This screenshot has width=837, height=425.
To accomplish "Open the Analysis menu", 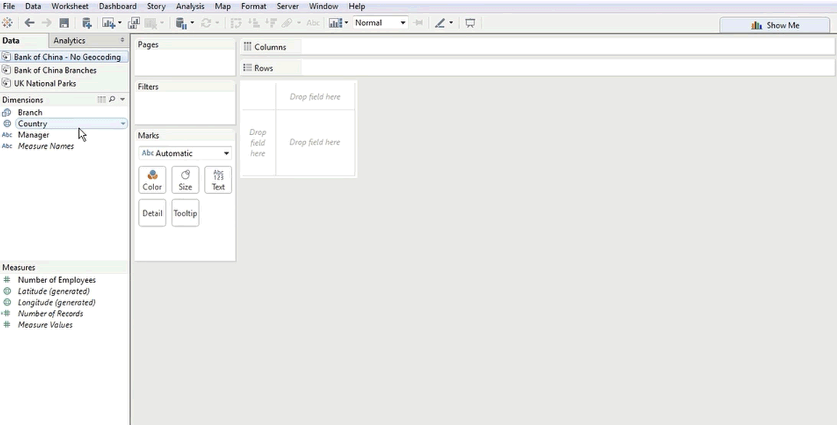I will pyautogui.click(x=190, y=6).
